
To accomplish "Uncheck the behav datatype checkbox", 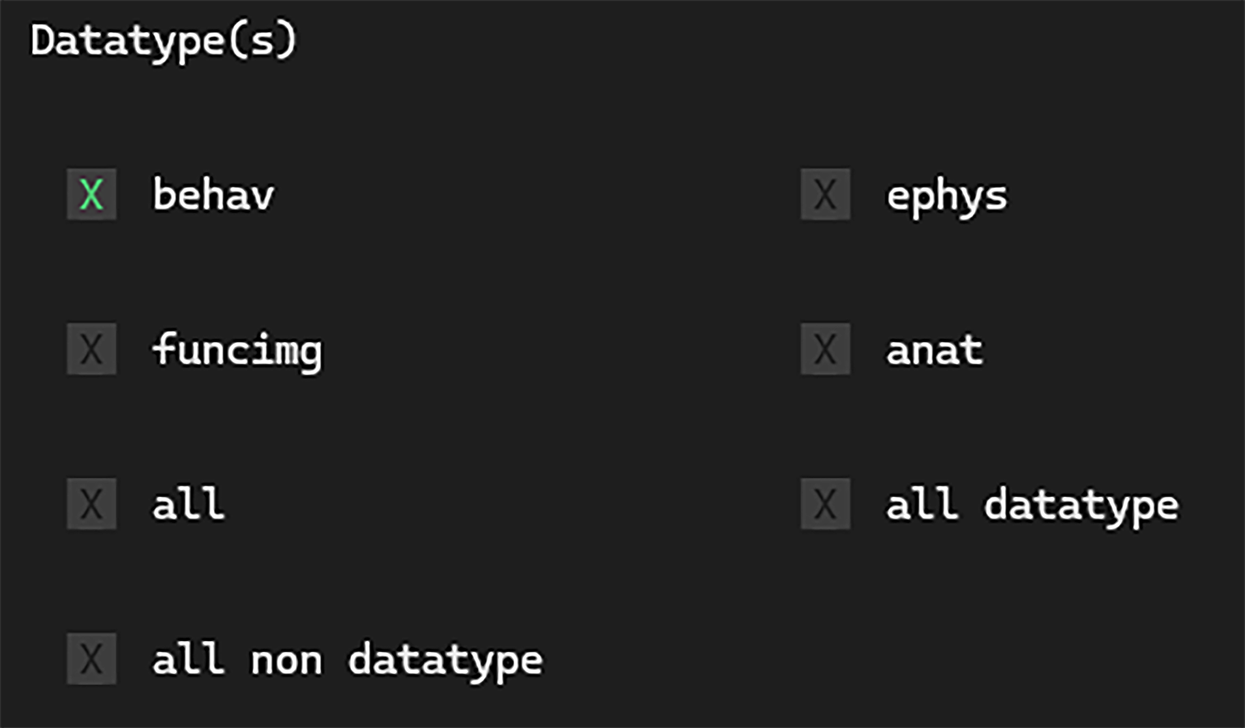I will click(91, 194).
